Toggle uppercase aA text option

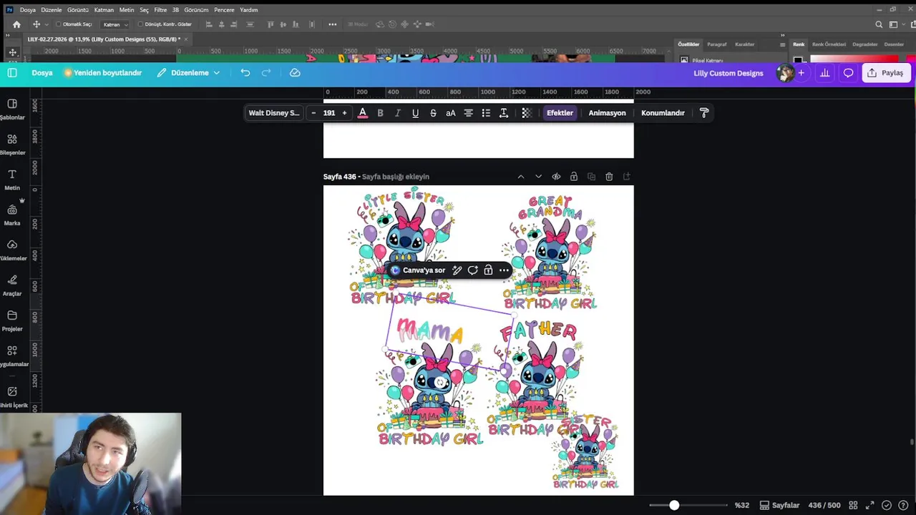(x=451, y=113)
